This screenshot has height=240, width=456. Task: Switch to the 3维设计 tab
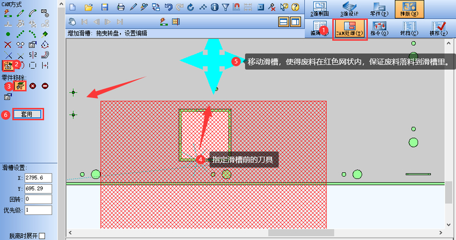(x=349, y=9)
